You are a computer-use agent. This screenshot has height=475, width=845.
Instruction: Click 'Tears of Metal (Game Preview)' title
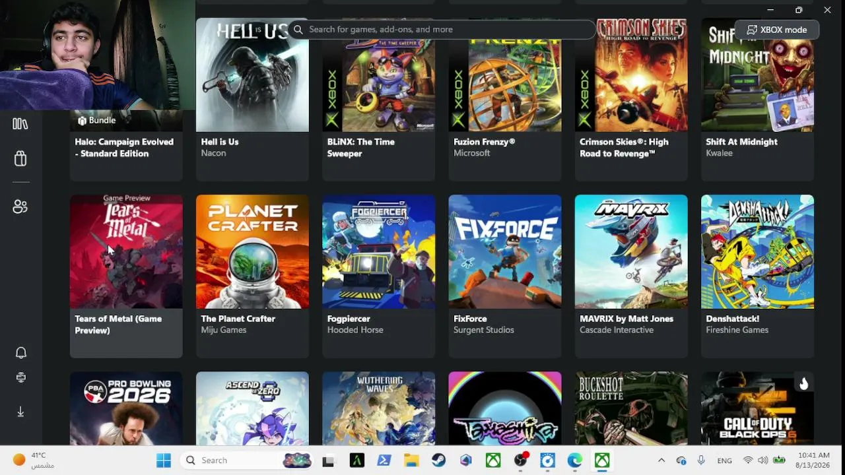tap(118, 325)
